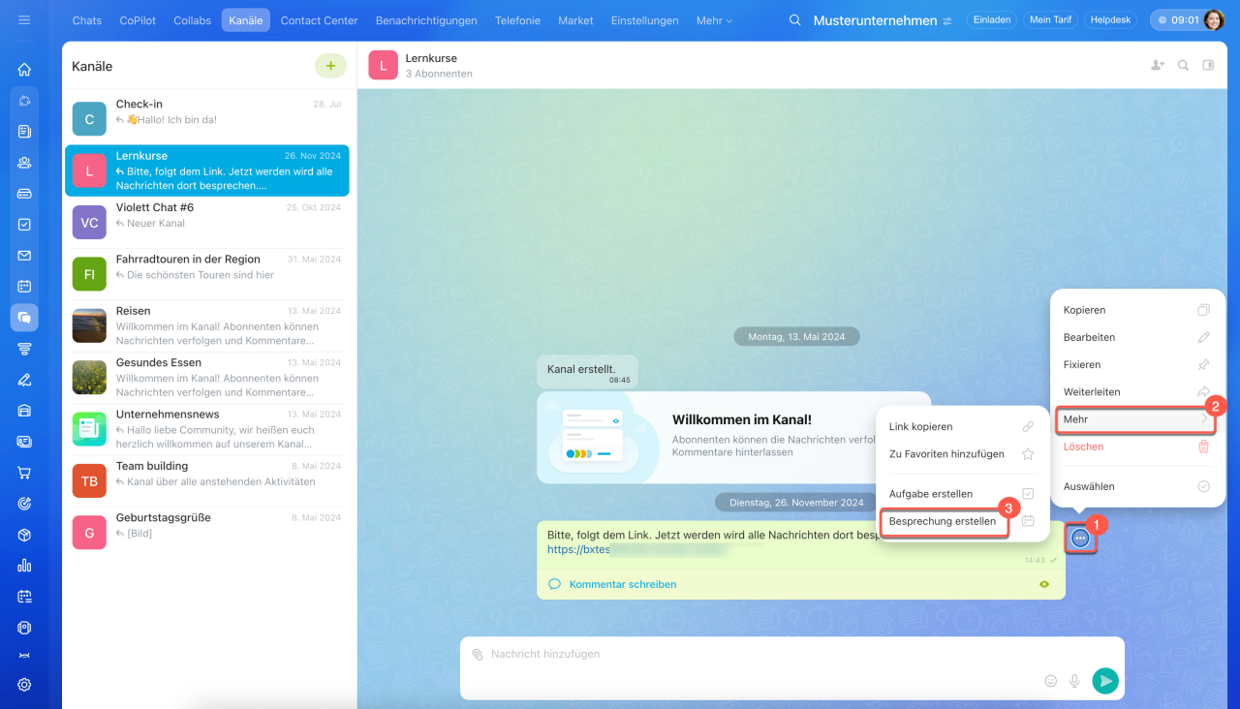Open the funnel icon in the sidebar

point(24,349)
